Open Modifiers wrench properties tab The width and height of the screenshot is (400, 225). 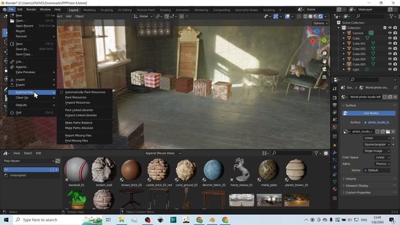pos(335,152)
